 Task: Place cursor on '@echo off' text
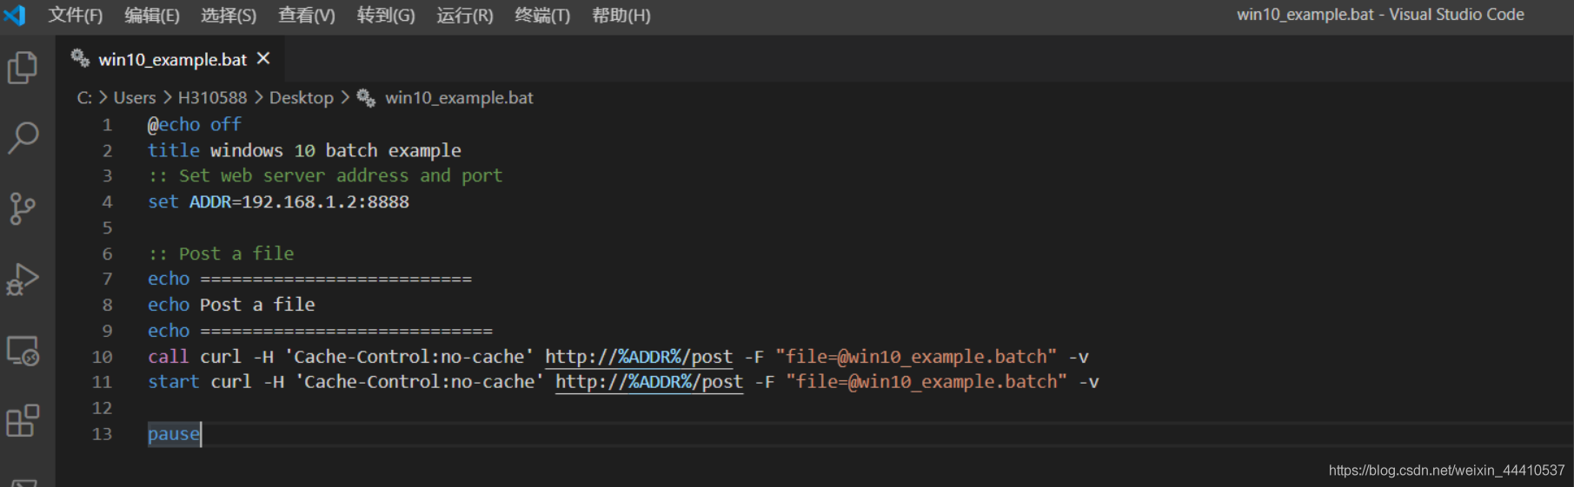pos(195,125)
